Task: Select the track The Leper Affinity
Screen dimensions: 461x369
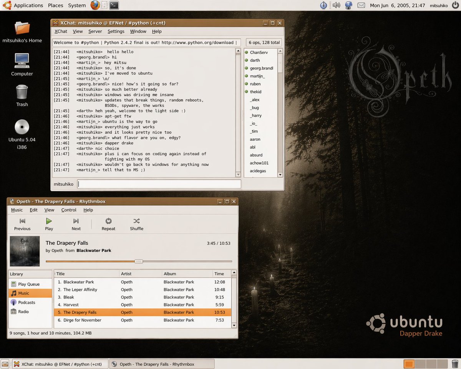Action: coord(143,289)
